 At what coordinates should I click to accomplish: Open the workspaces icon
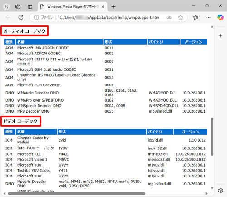[x=18, y=7]
